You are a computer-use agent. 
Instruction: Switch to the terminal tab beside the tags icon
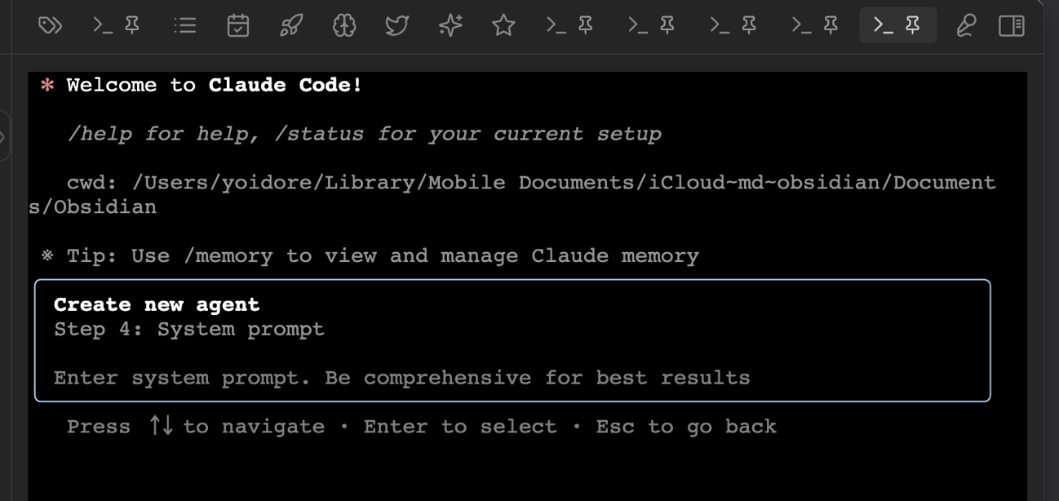[116, 26]
